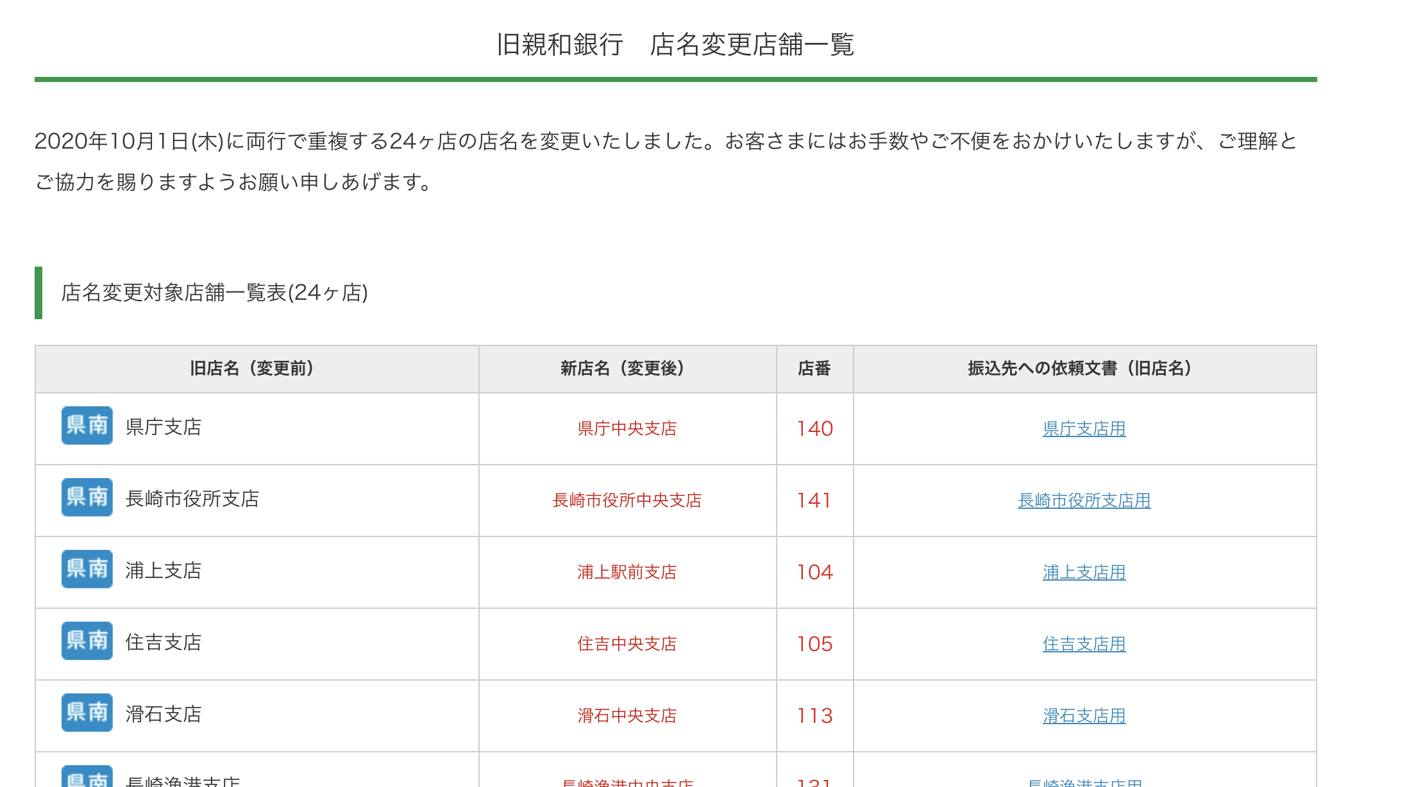Screen dimensions: 1407x787
Task: Click 県南 badge in 長崎漁港支店 row
Action: click(87, 778)
